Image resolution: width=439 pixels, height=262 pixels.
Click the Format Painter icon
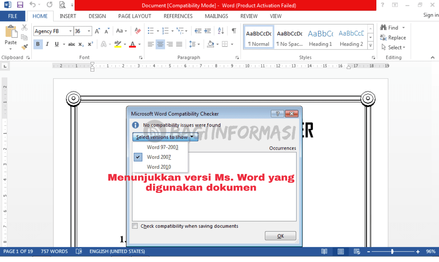click(x=24, y=47)
